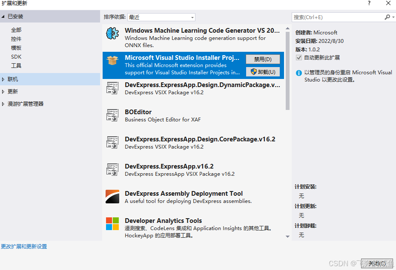
Task: Click the 禁用(D) button
Action: pyautogui.click(x=263, y=59)
